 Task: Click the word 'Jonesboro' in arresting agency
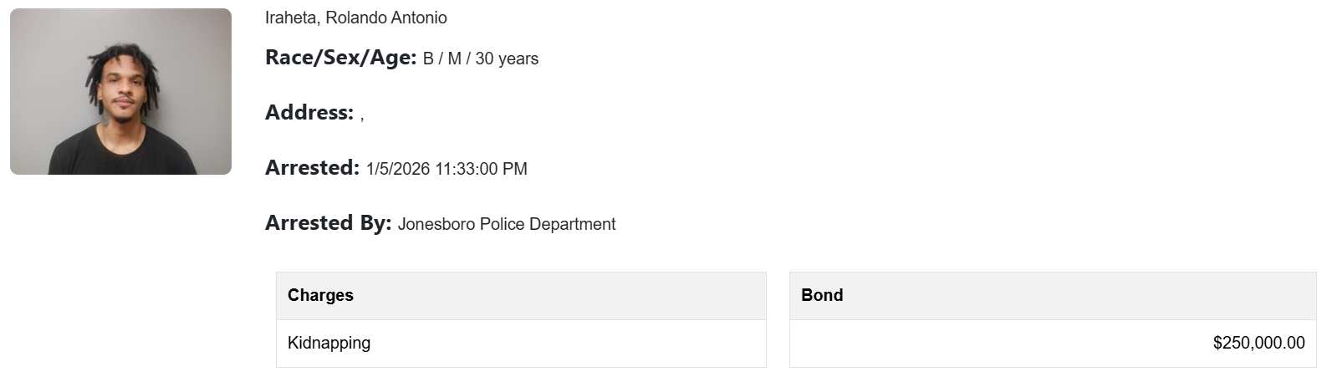click(435, 224)
